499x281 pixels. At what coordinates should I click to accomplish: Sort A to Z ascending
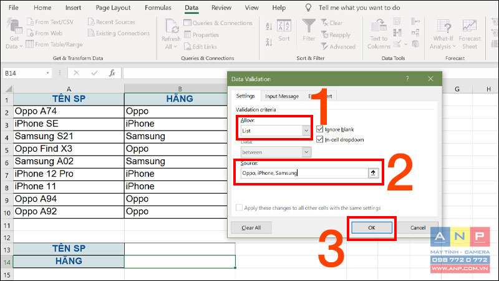269,26
